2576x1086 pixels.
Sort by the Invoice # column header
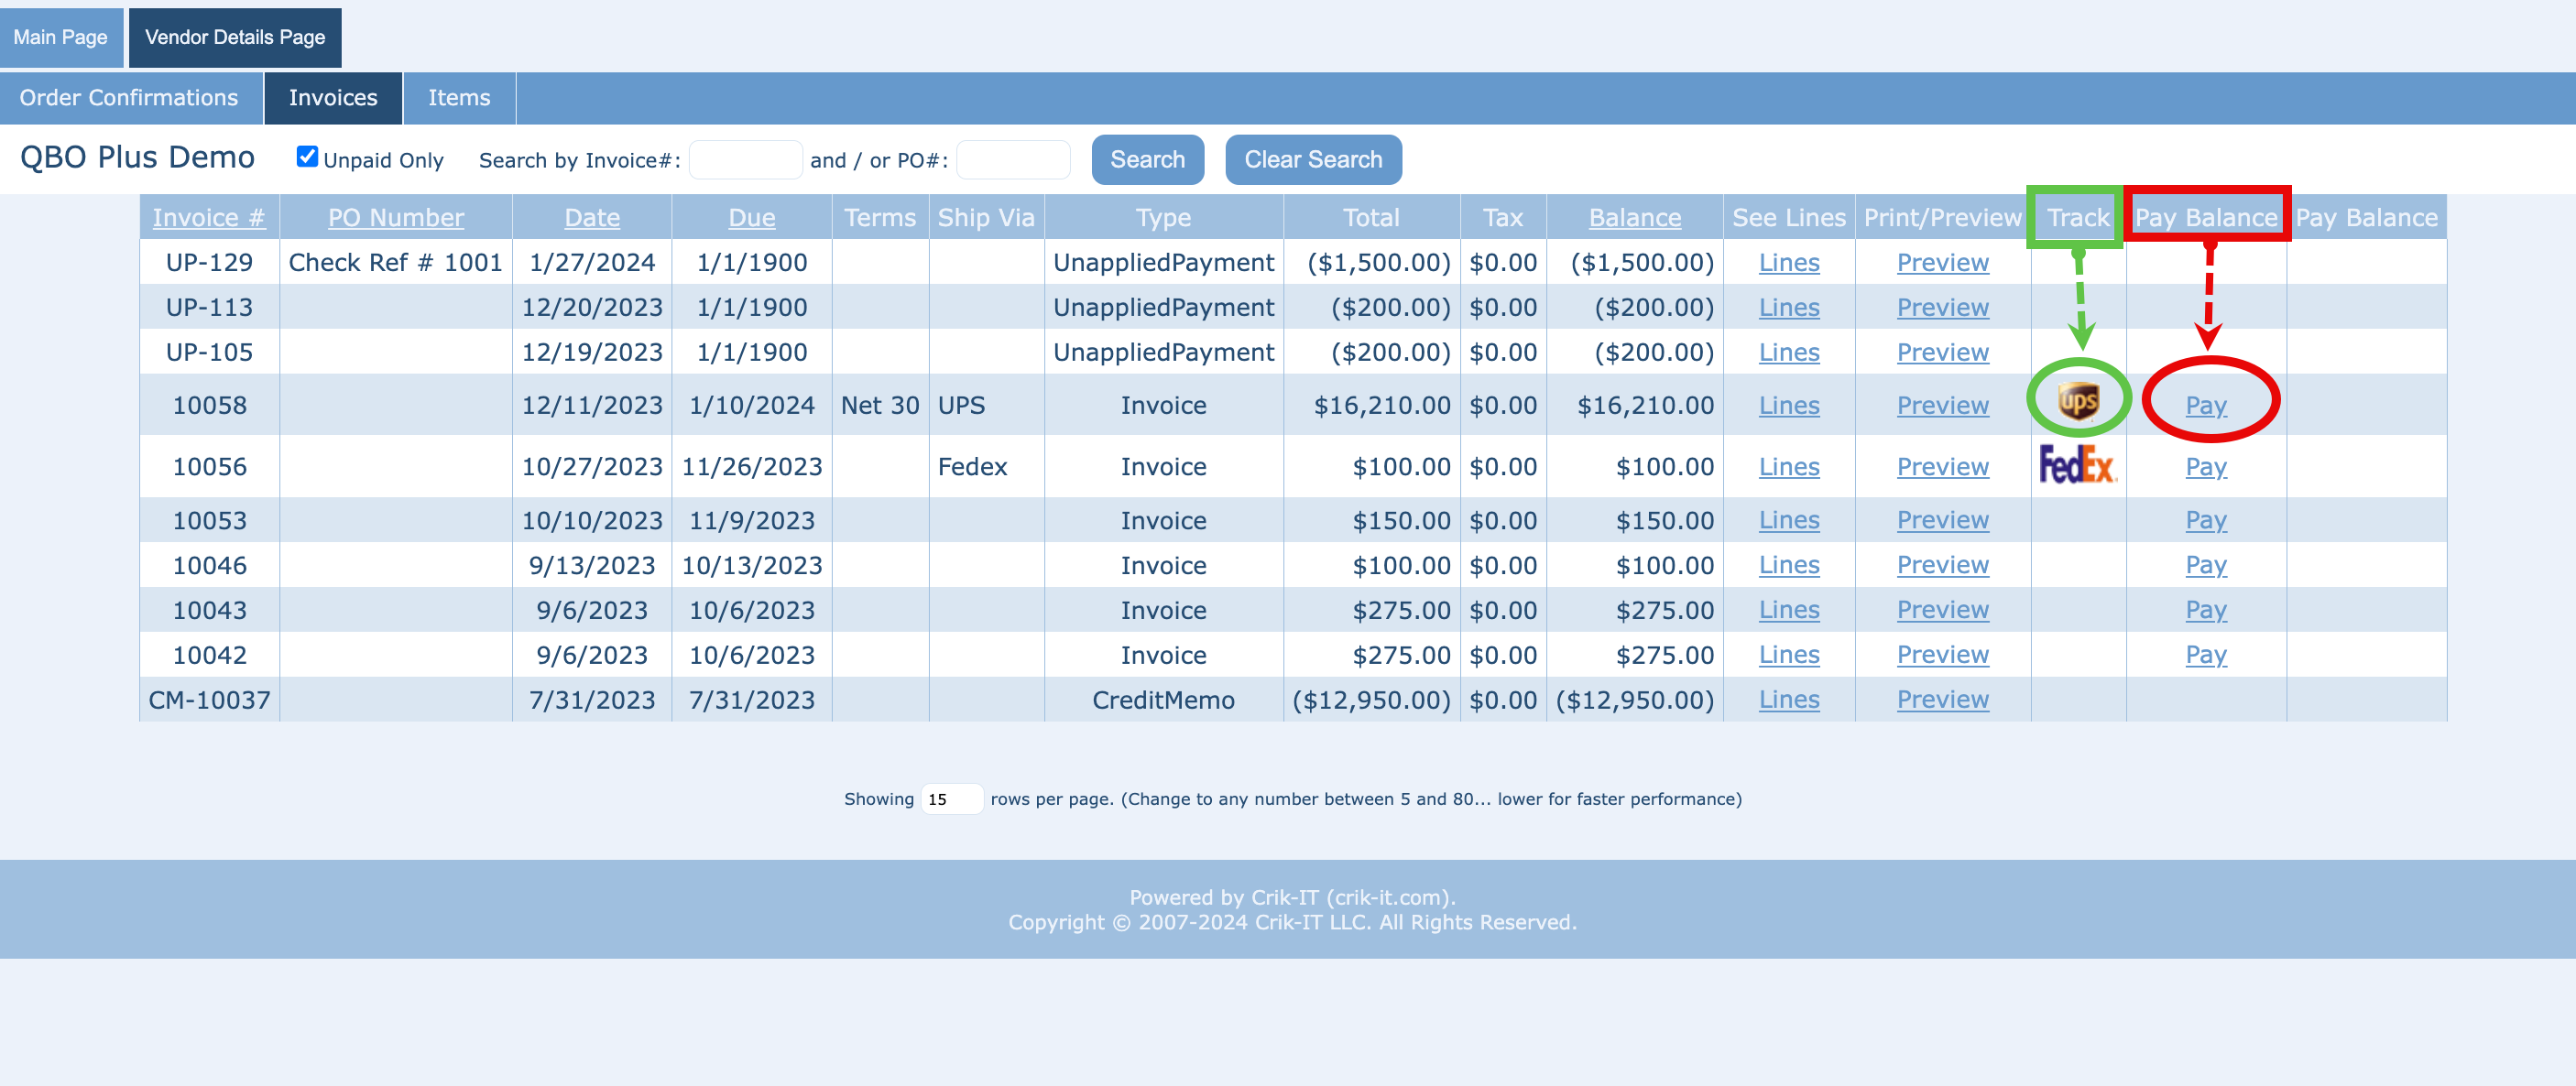point(208,218)
